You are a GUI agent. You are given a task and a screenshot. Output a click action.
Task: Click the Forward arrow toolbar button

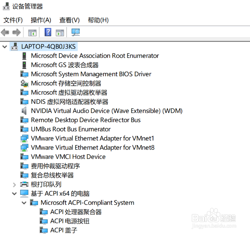click(17, 32)
